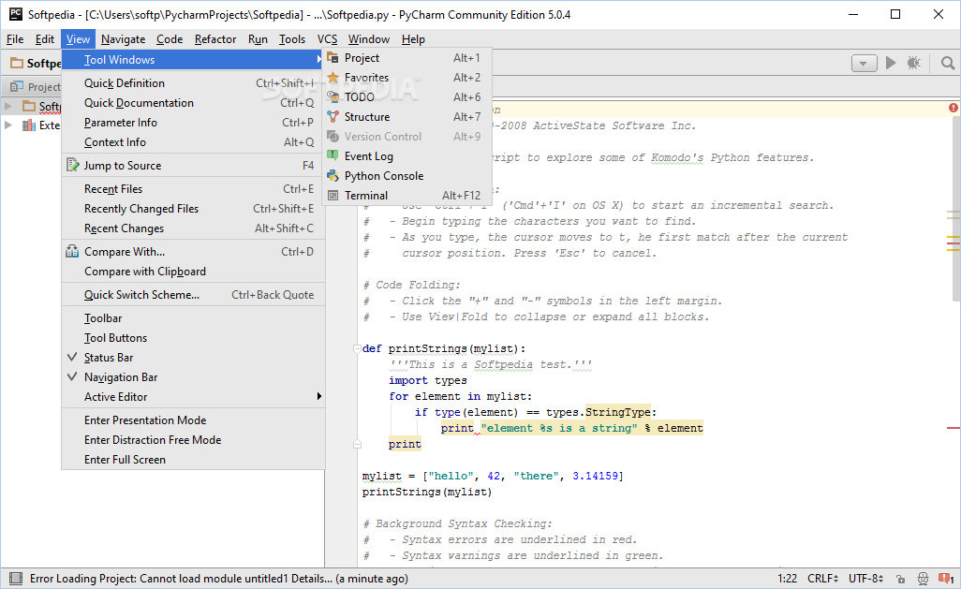Viewport: 961px width, 589px height.
Task: Open the TODO tool window
Action: 406,96
